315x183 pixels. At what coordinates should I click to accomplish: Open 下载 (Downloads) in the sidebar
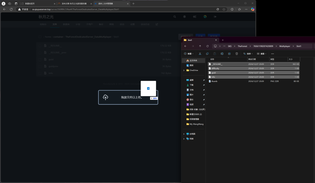[x=192, y=85]
